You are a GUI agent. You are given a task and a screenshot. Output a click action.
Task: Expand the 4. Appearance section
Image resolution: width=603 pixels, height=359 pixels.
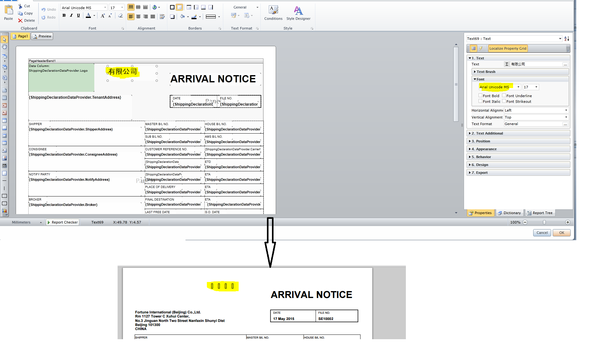[518, 149]
